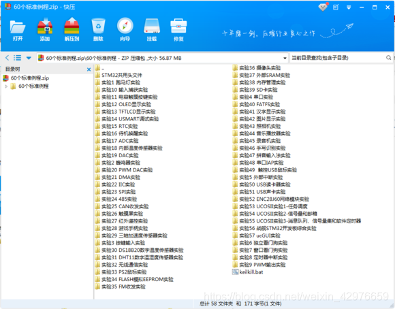The image size is (395, 309).
Task: Click the 删除 (Delete) recycle bin icon
Action: [98, 30]
